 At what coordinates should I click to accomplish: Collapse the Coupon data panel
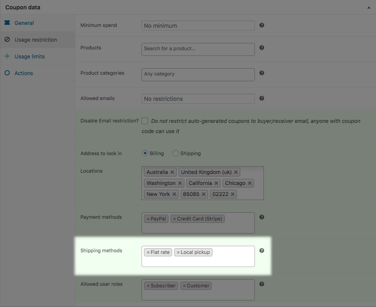[369, 7]
